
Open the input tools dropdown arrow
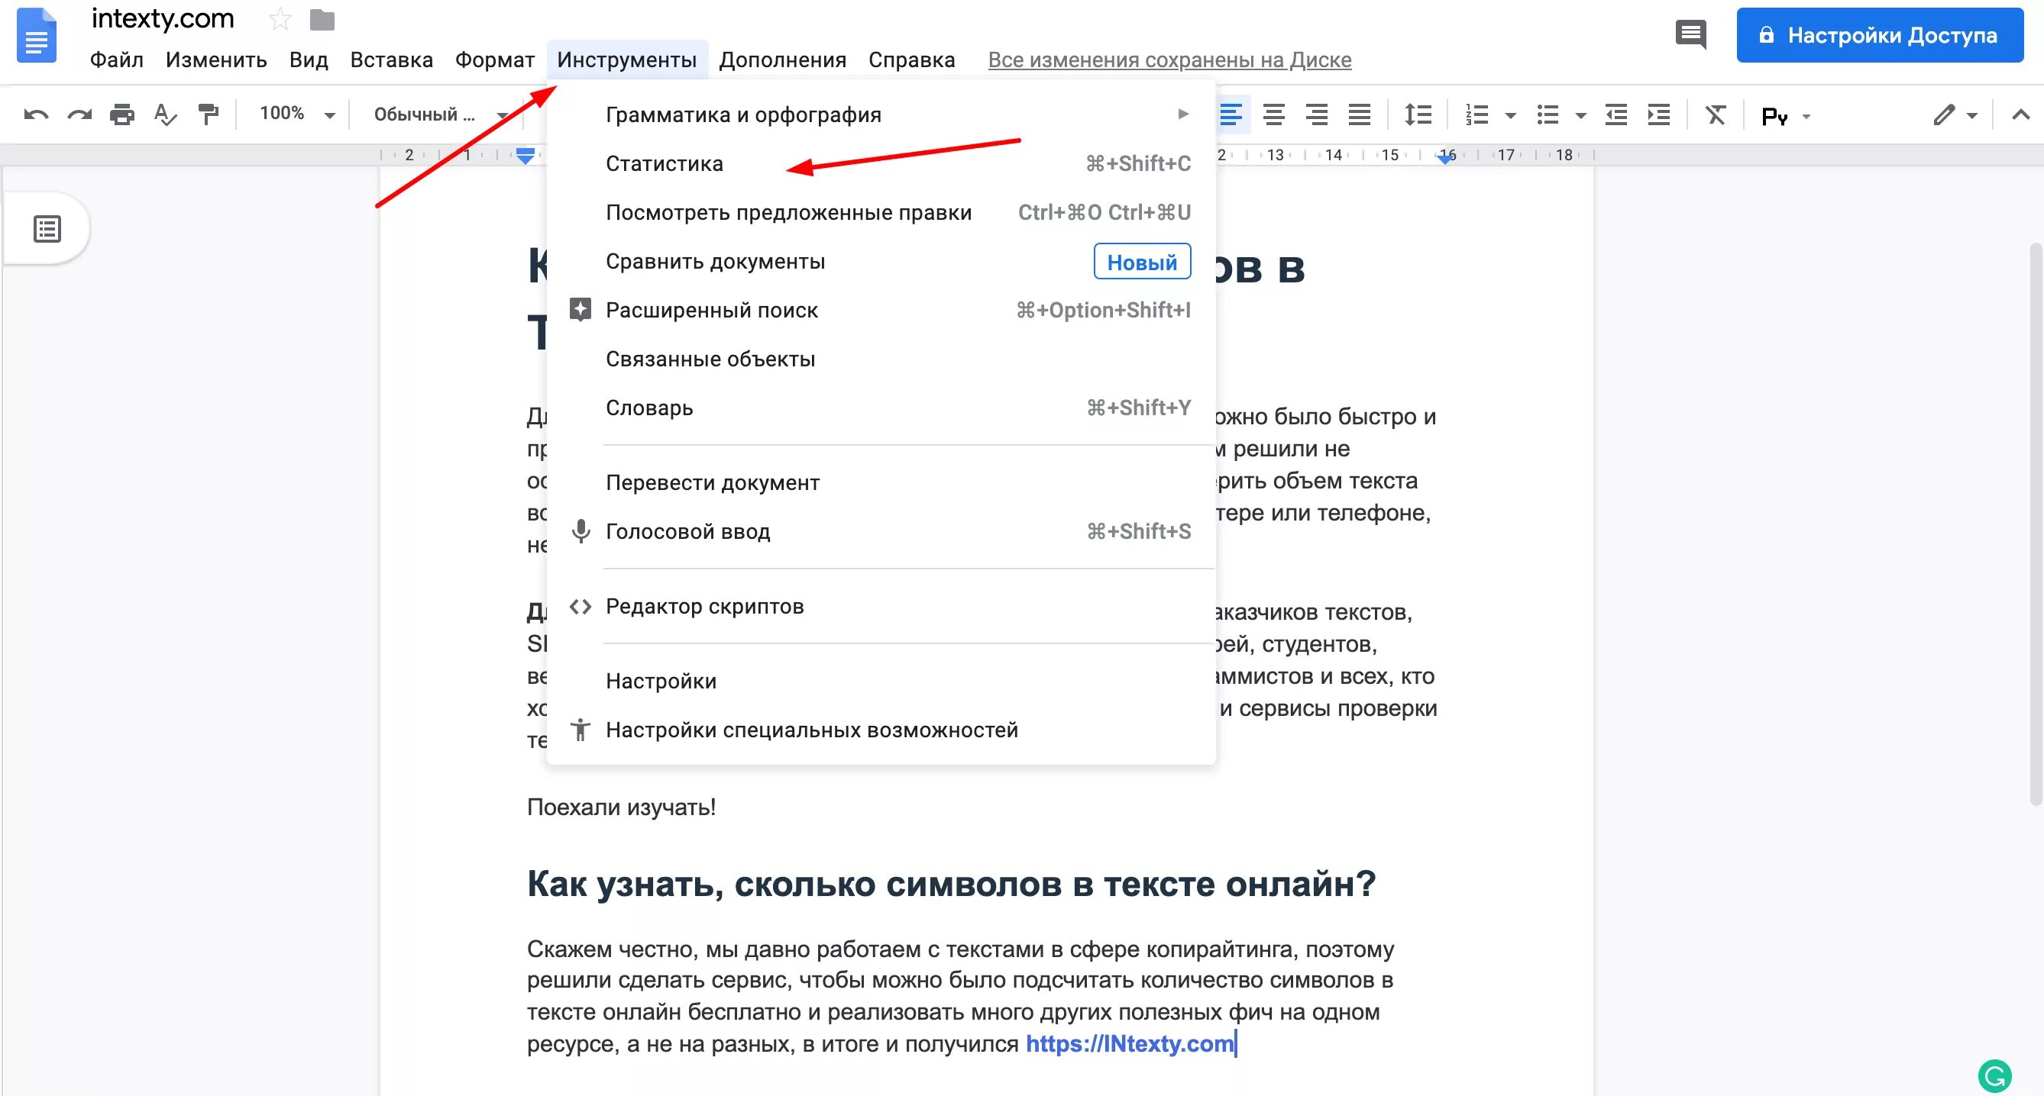(1806, 117)
